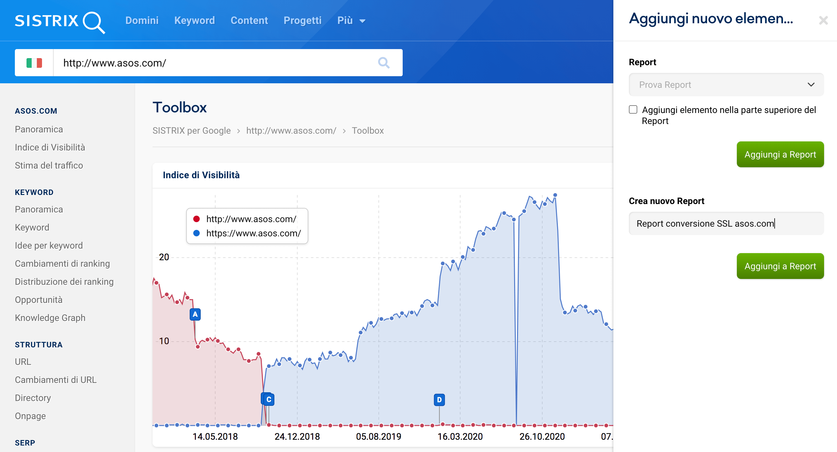Image resolution: width=837 pixels, height=452 pixels.
Task: Click the 16.03.2020 axis date label
Action: click(460, 437)
